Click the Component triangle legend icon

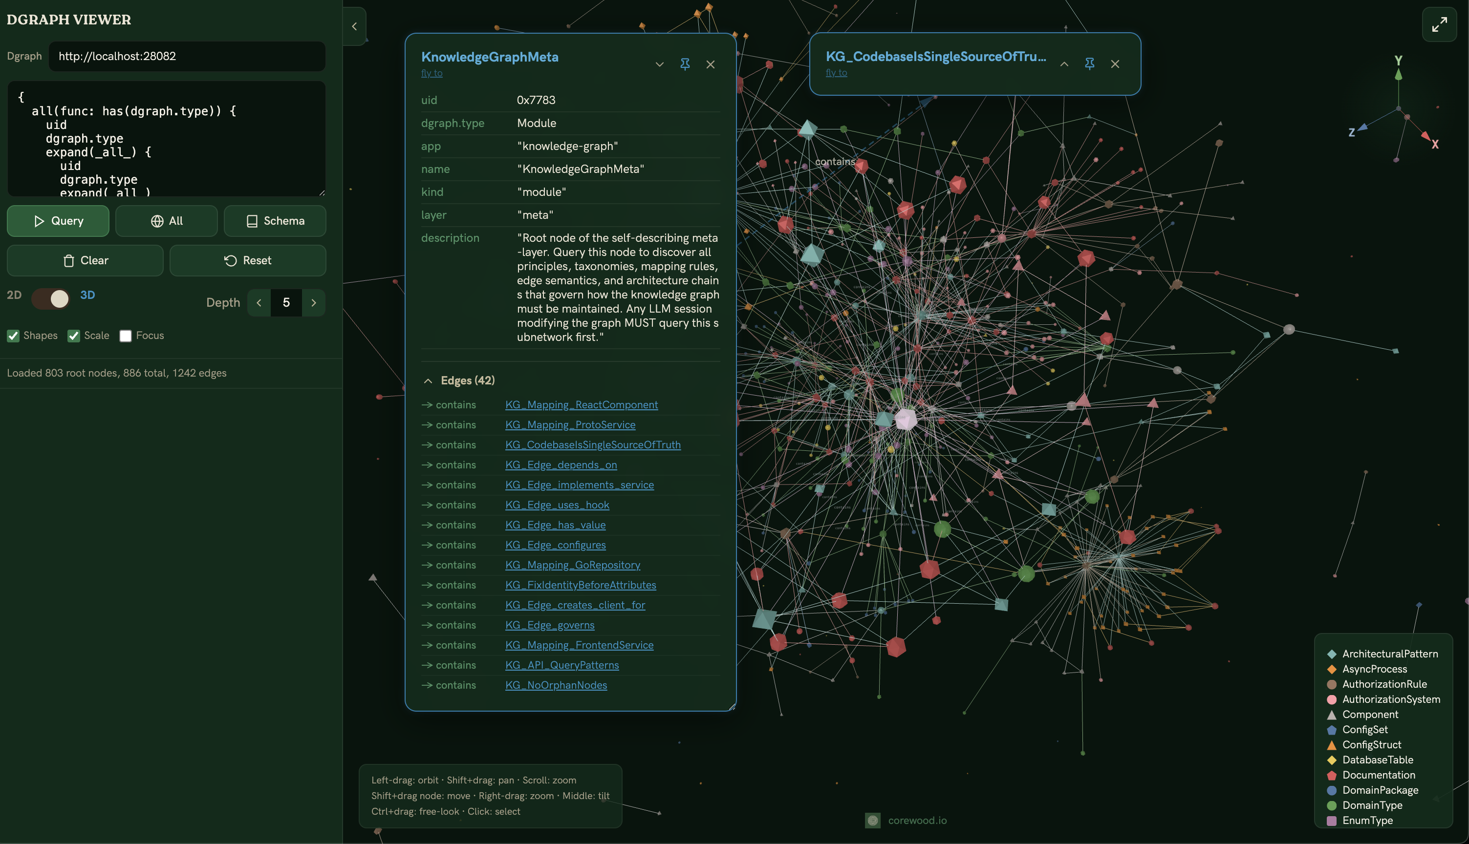(x=1332, y=715)
